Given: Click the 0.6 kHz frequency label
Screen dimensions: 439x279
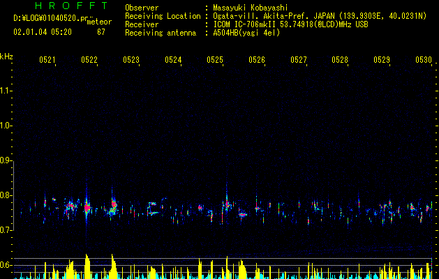Looking at the screenshot, I should [x=5, y=265].
